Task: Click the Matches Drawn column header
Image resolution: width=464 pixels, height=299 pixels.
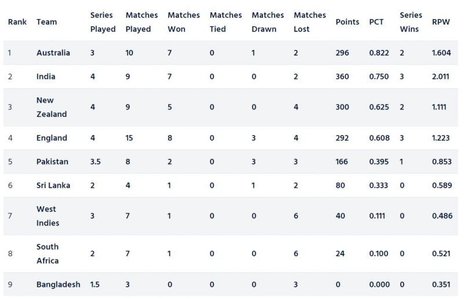Action: 267,22
